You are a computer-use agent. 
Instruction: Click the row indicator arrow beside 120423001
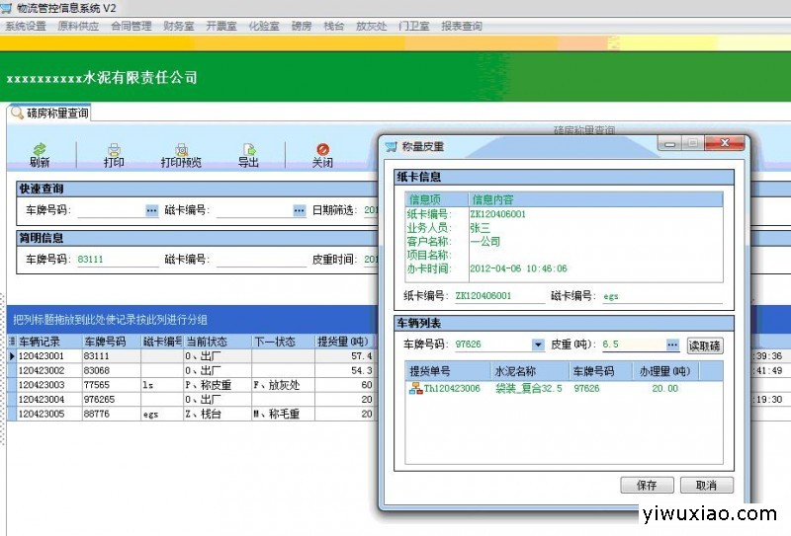(x=12, y=356)
